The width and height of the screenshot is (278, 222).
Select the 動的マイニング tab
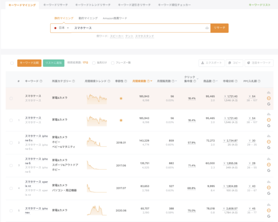pyautogui.click(x=88, y=18)
